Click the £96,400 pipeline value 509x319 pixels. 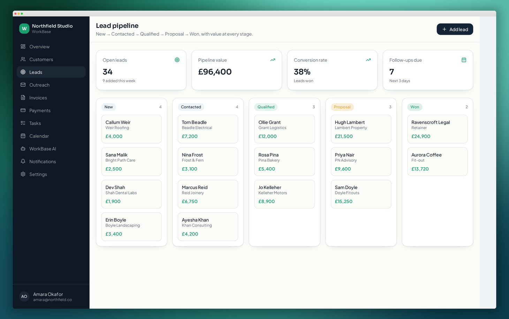click(215, 72)
